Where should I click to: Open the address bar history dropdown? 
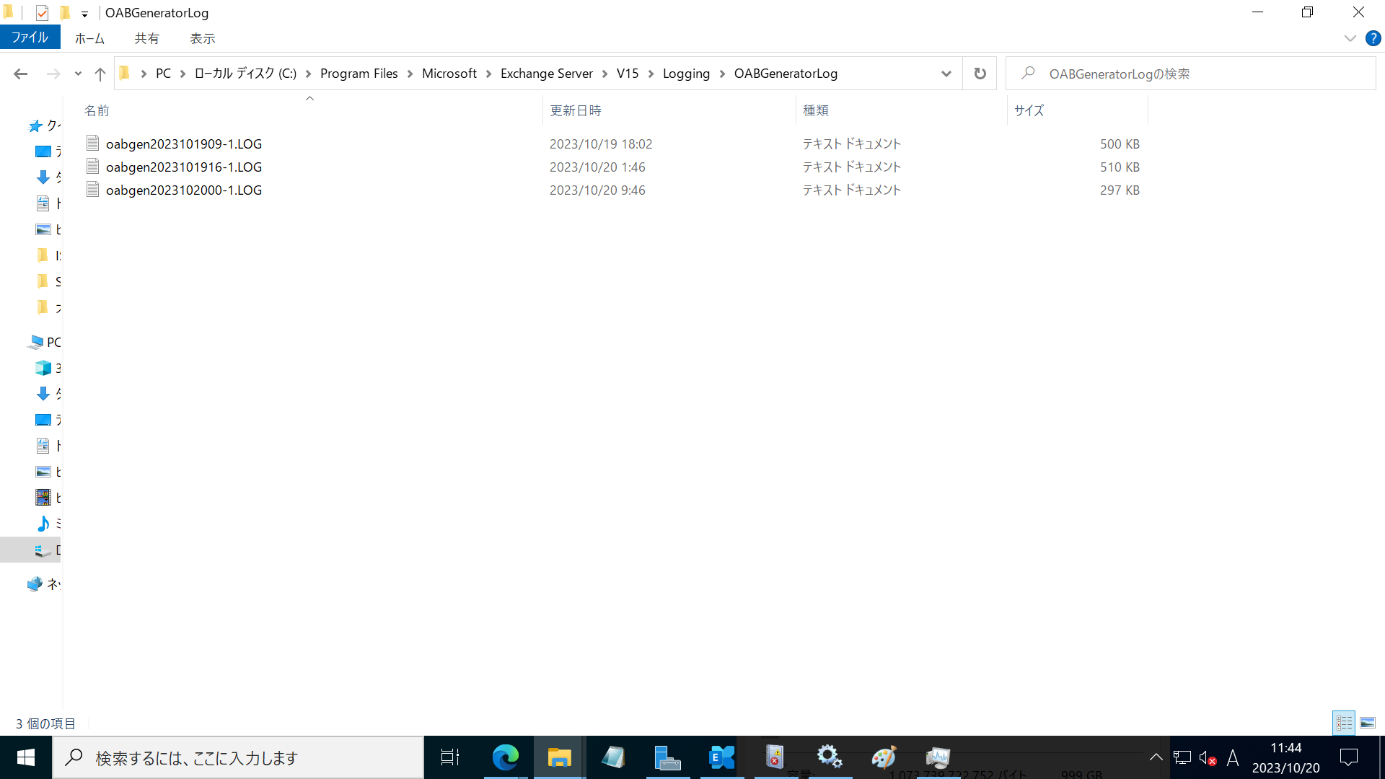(x=946, y=74)
